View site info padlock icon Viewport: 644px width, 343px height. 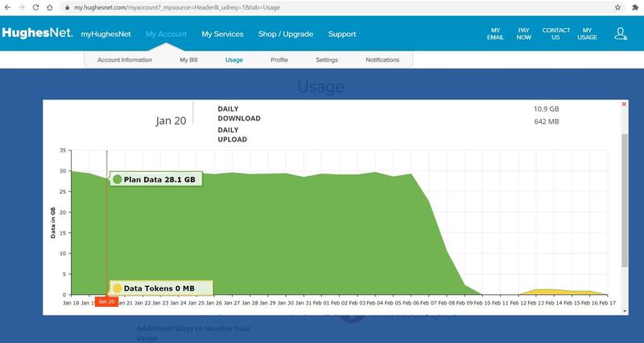pos(68,7)
